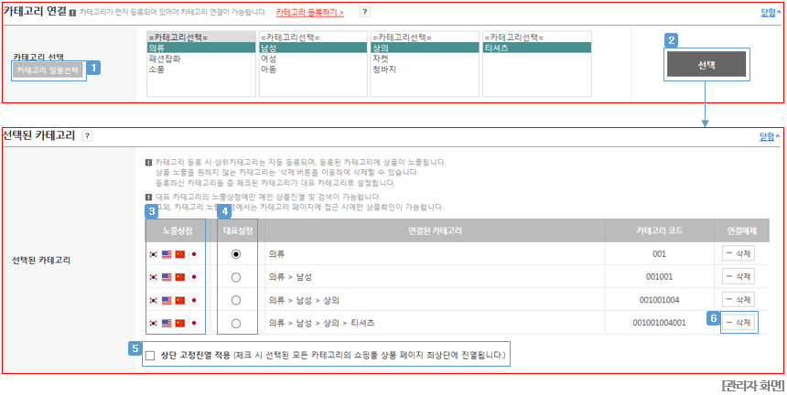This screenshot has width=787, height=395.
Task: Click the 연결해제 column header
Action: [x=741, y=230]
